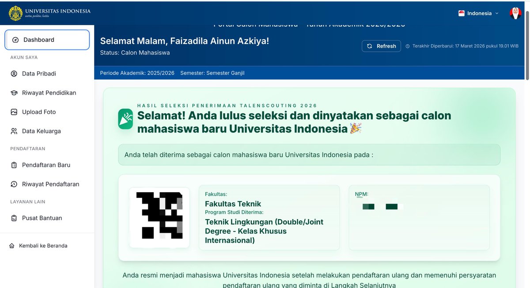This screenshot has height=288, width=530.
Task: Click the 'NPM:' label
Action: [x=362, y=194]
